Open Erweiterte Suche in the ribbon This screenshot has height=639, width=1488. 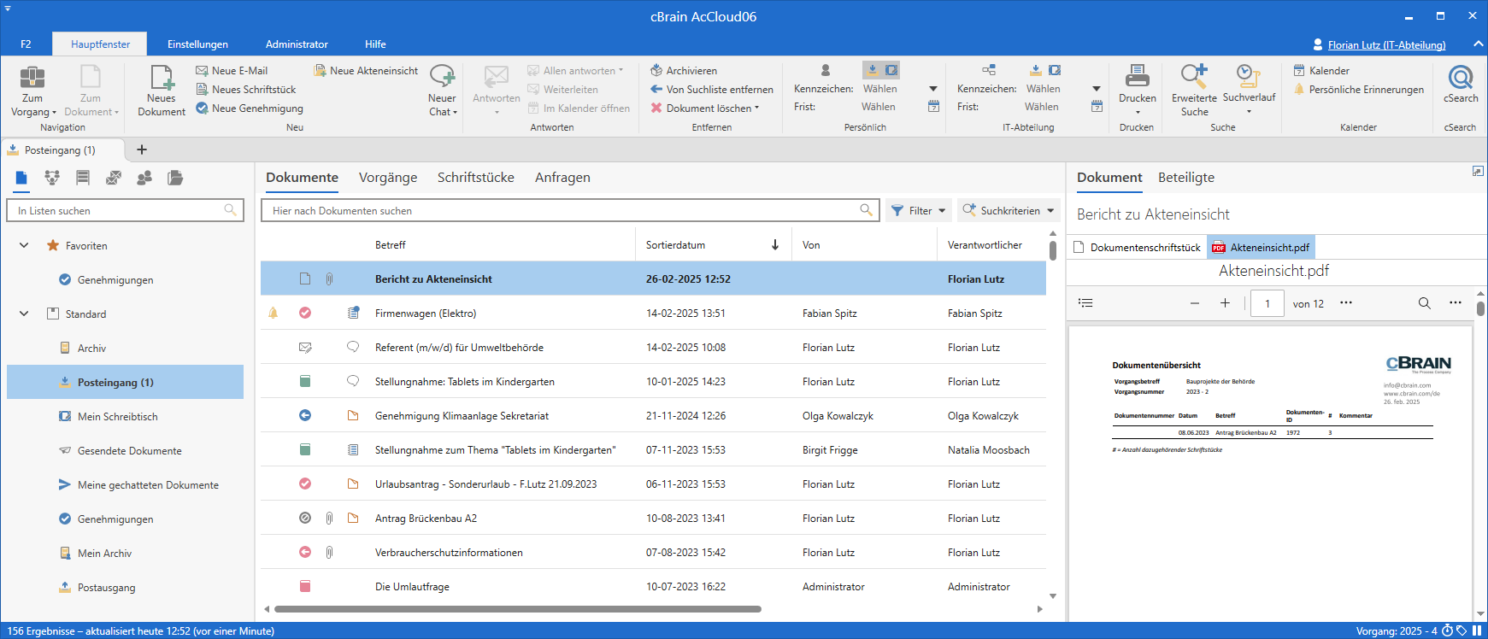pos(1194,89)
